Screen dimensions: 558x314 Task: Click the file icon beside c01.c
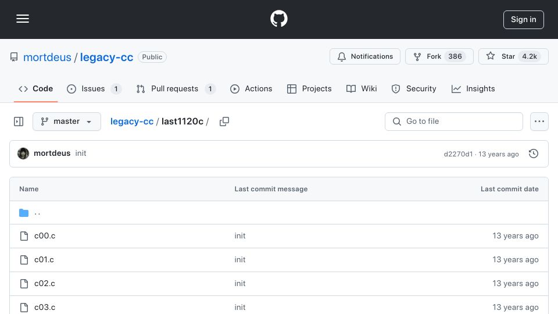[x=24, y=260]
